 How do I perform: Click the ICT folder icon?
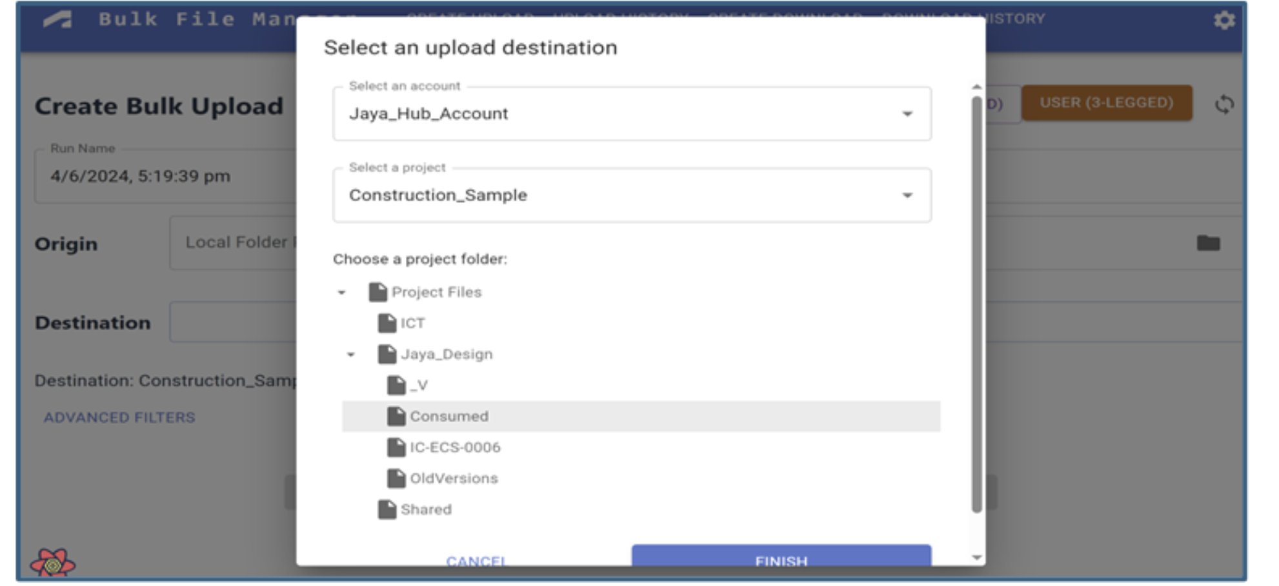[387, 323]
